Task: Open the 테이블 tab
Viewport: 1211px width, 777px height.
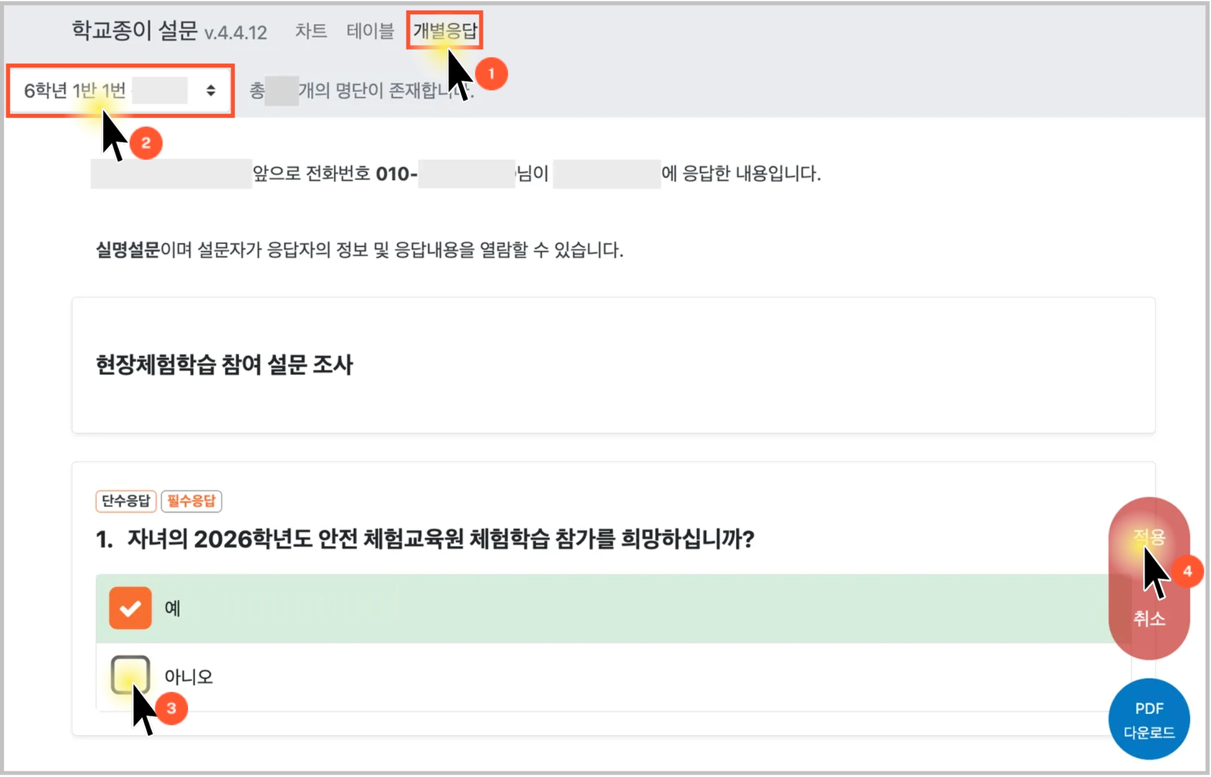Action: click(370, 31)
